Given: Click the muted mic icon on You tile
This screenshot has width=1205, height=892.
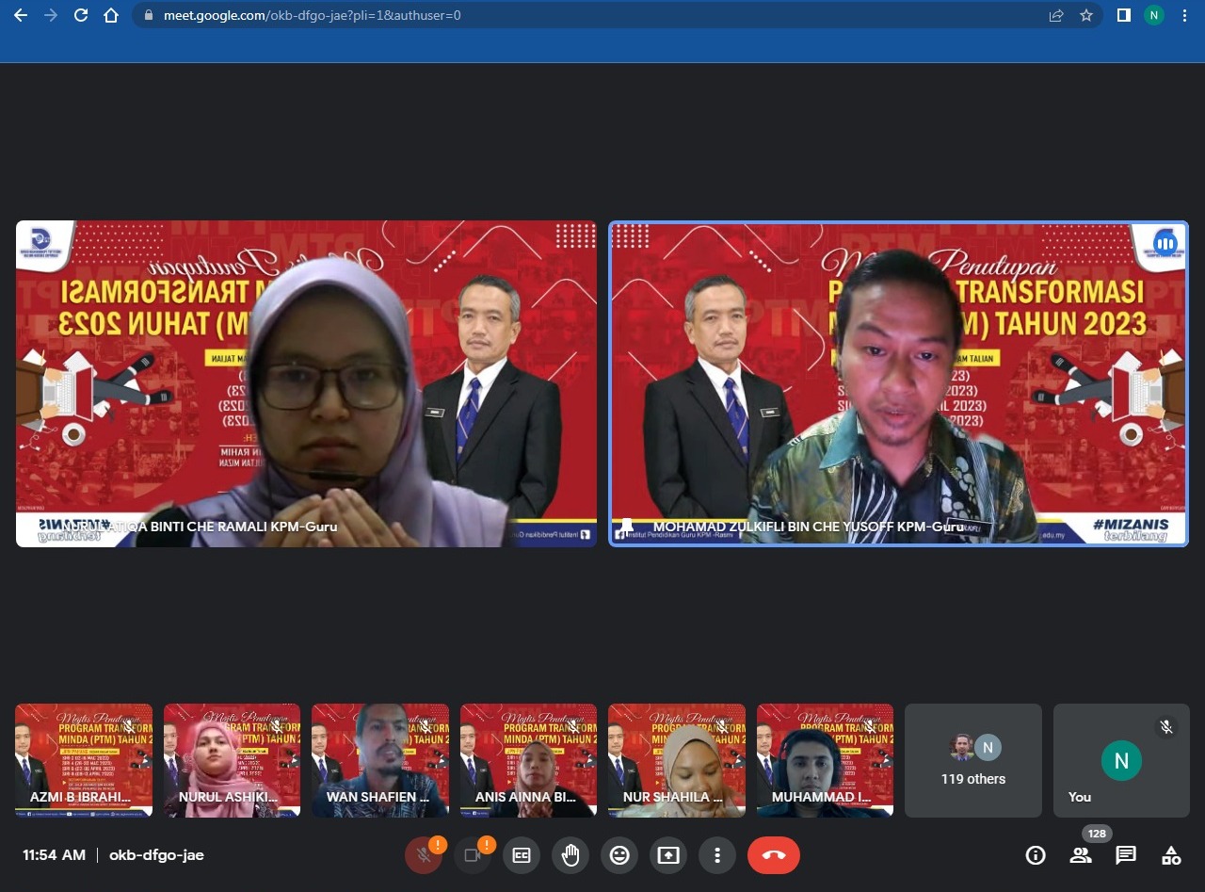Looking at the screenshot, I should pos(1166,727).
